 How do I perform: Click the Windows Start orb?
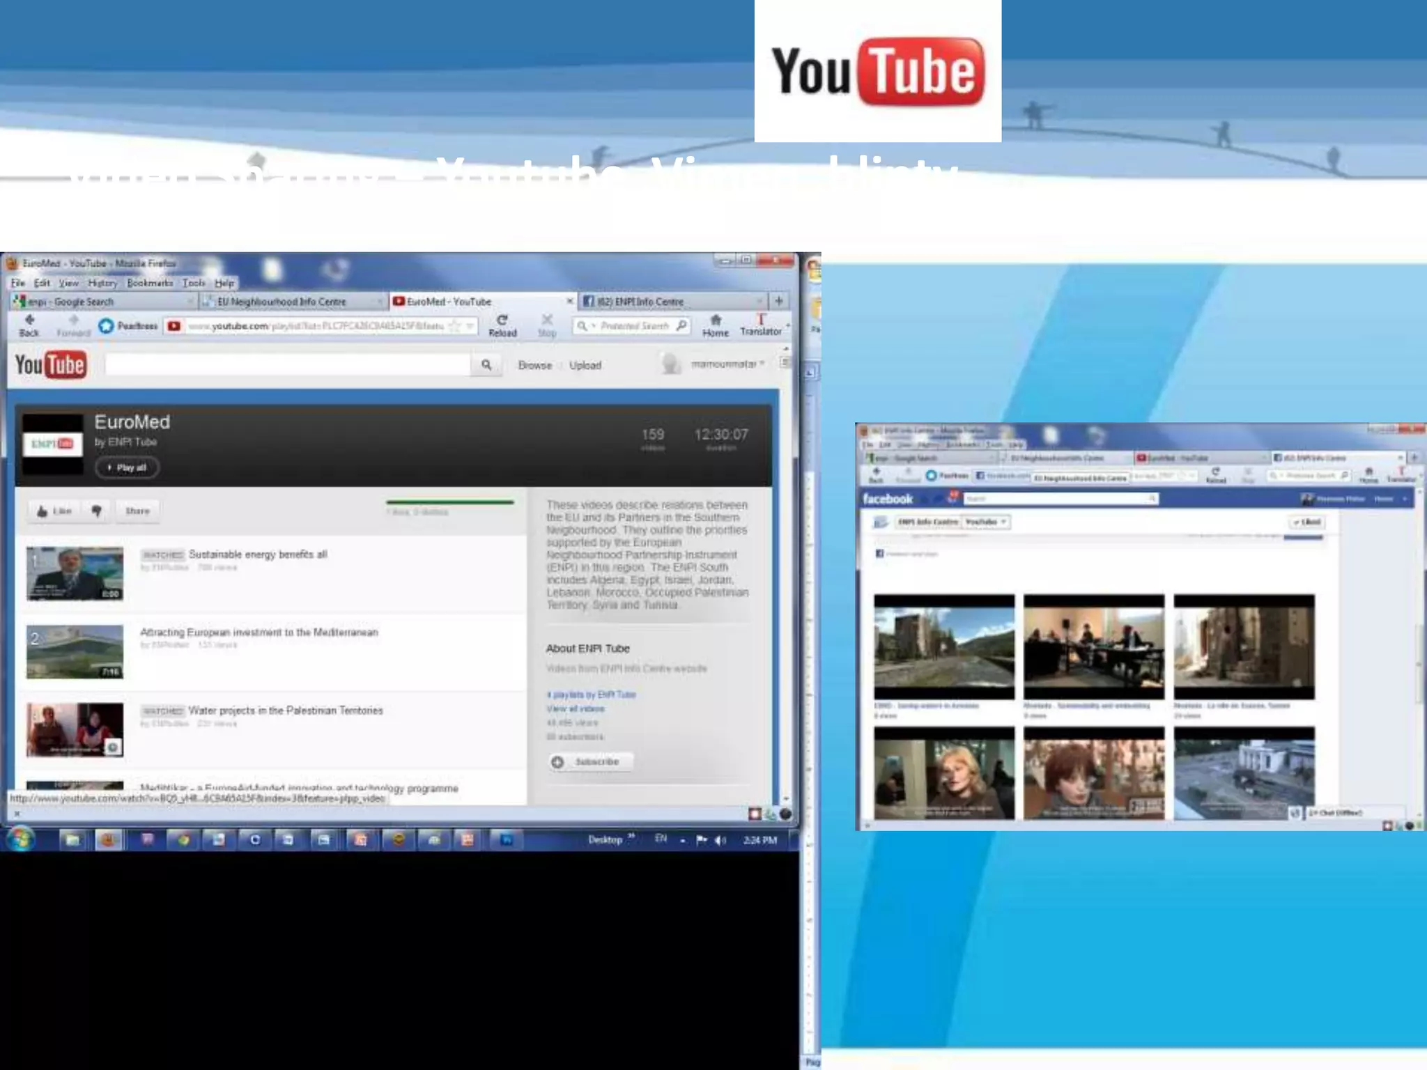pyautogui.click(x=20, y=839)
